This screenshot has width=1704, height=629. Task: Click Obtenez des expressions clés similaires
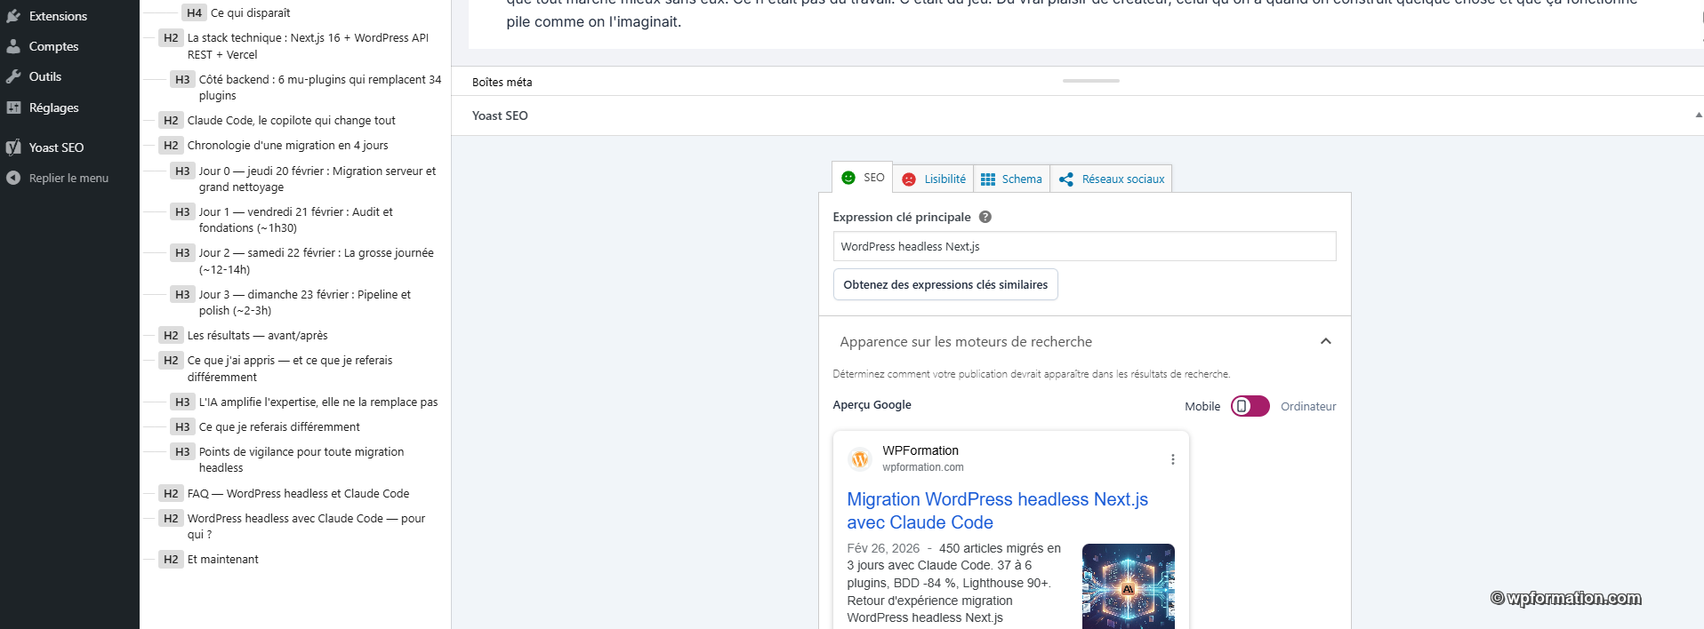(x=945, y=284)
